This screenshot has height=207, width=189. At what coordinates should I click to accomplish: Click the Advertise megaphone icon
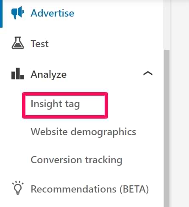(x=18, y=13)
